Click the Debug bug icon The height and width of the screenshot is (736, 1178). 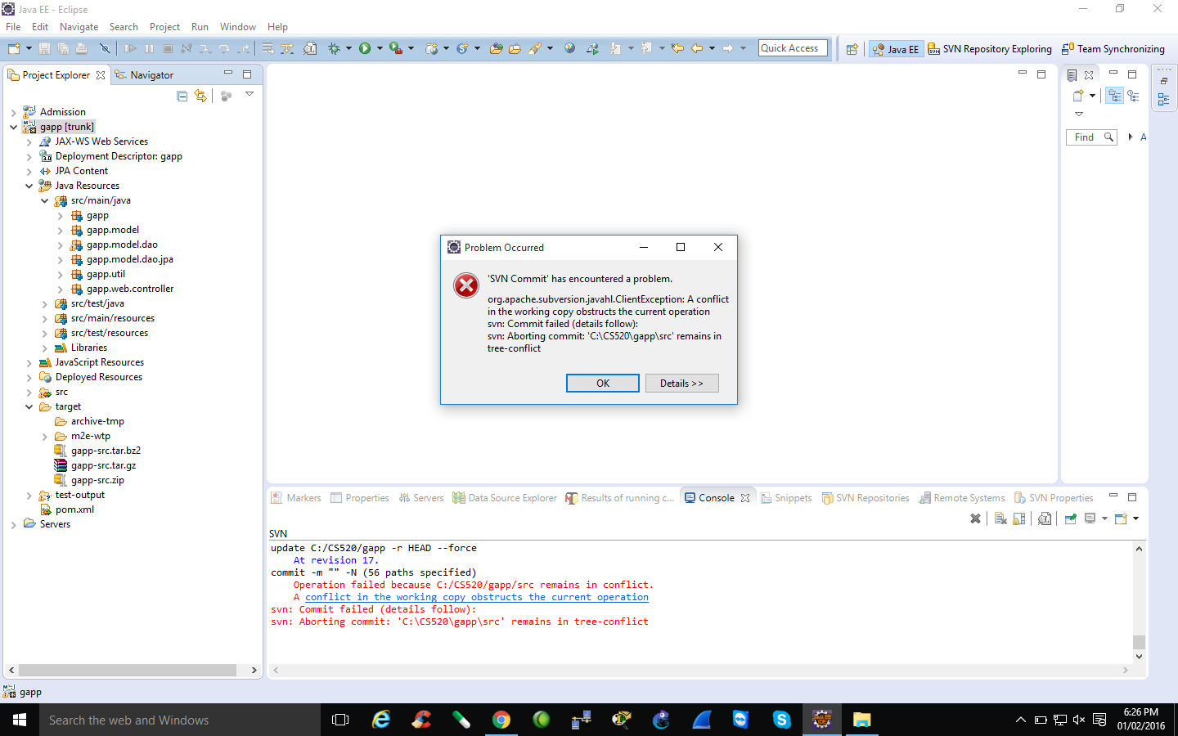334,49
